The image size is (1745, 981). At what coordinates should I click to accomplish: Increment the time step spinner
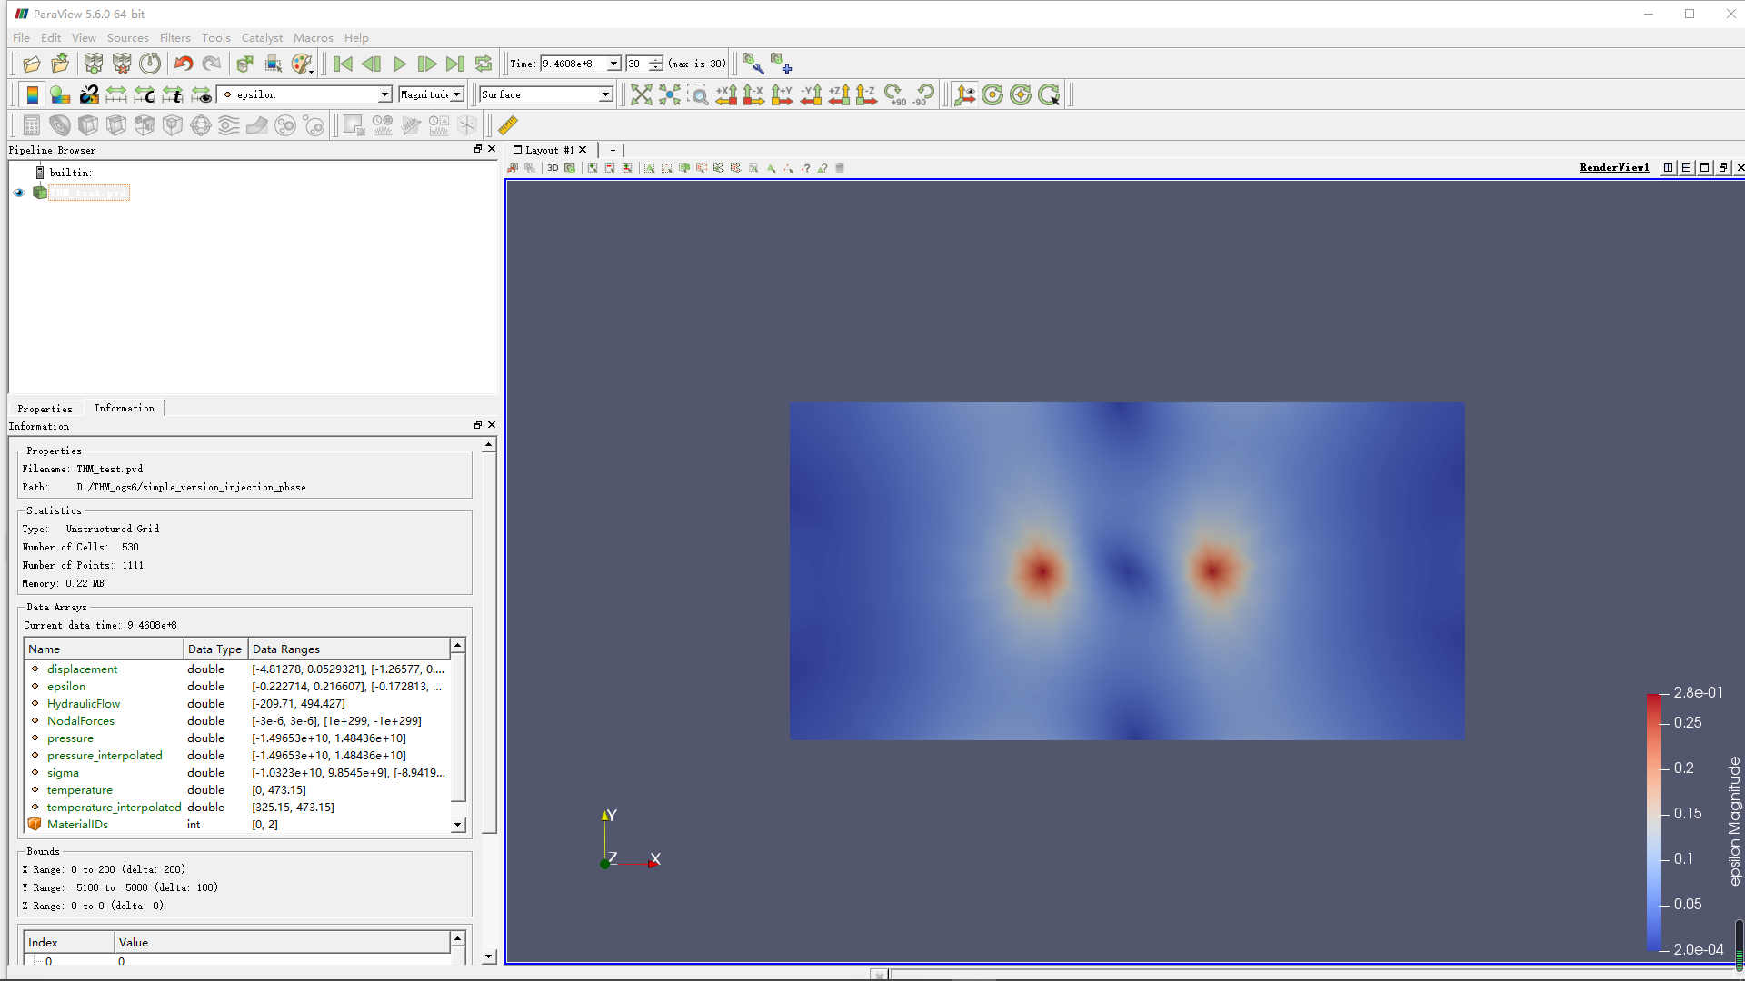tap(656, 60)
